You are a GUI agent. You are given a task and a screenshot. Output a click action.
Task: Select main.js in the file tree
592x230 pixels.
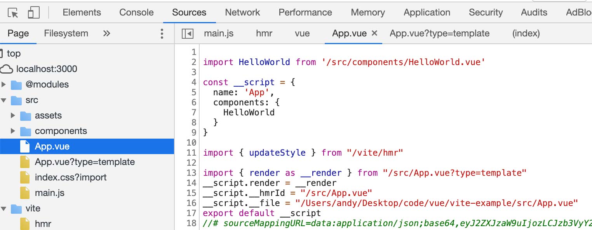point(49,193)
